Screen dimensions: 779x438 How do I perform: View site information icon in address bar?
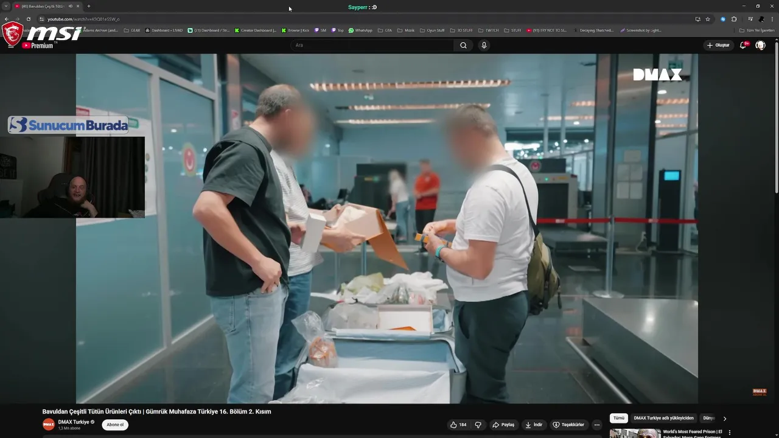coord(41,19)
